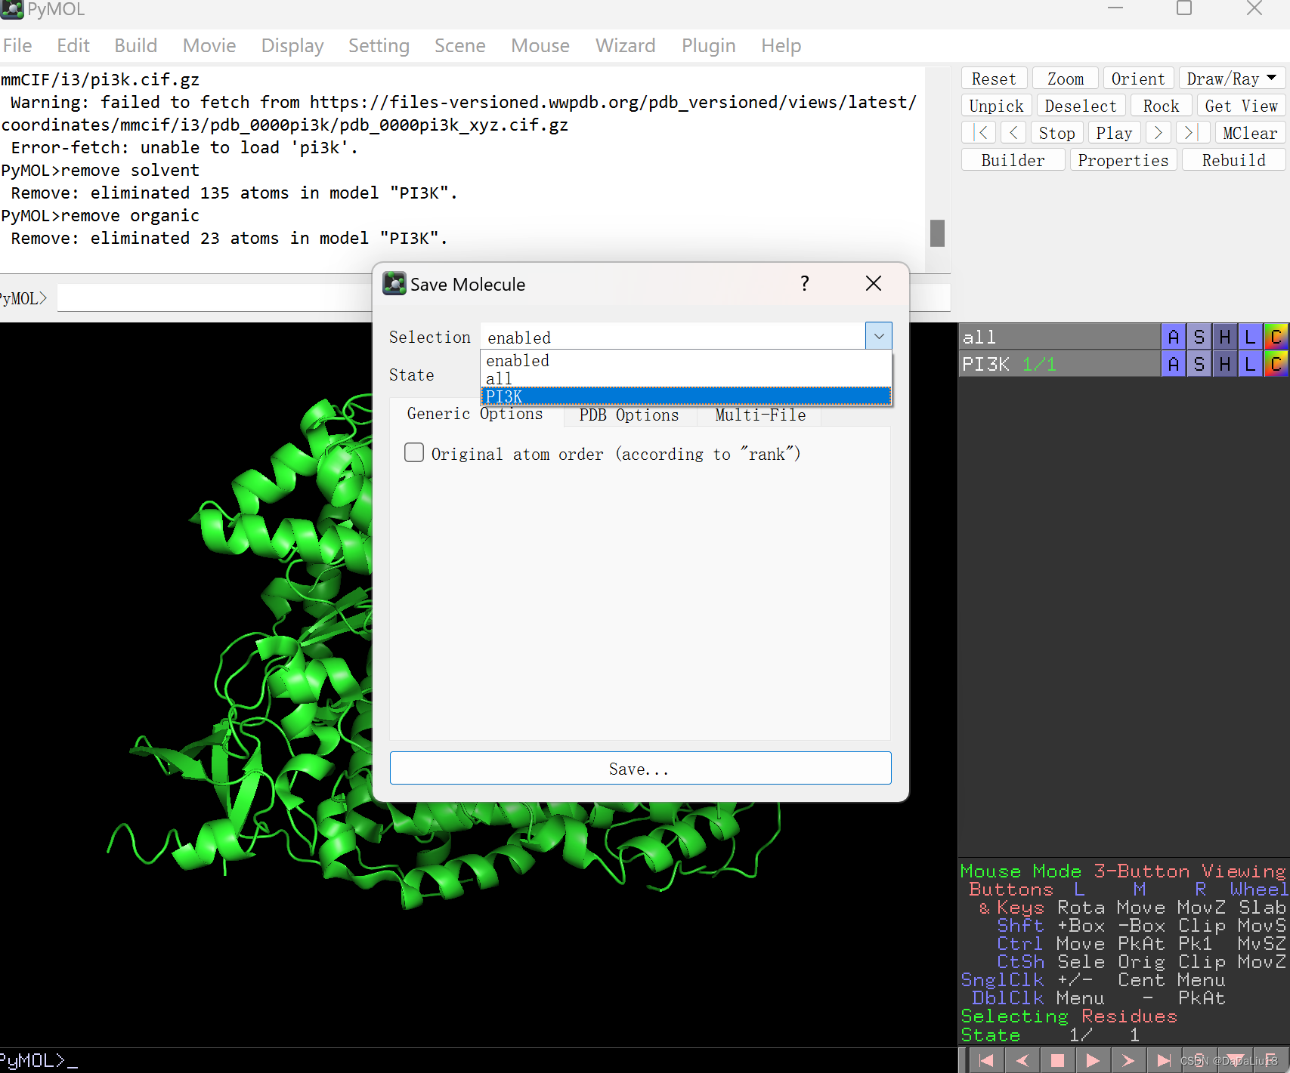Choose 'enabled' from Selection list
1290x1073 pixels.
click(x=686, y=360)
